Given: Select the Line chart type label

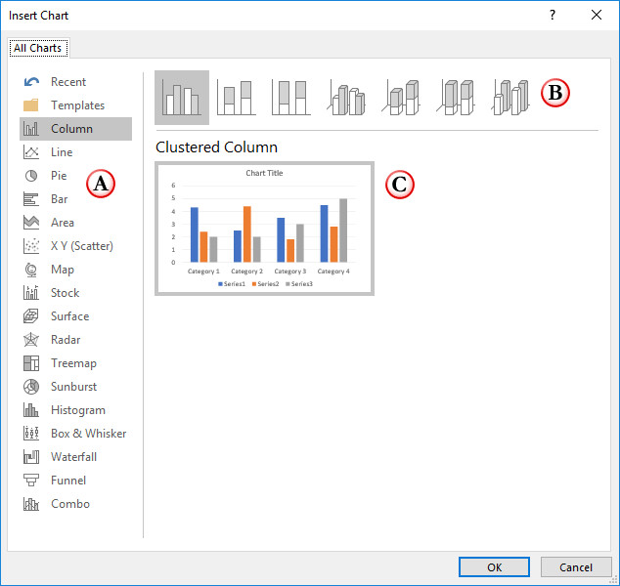Looking at the screenshot, I should pyautogui.click(x=62, y=152).
